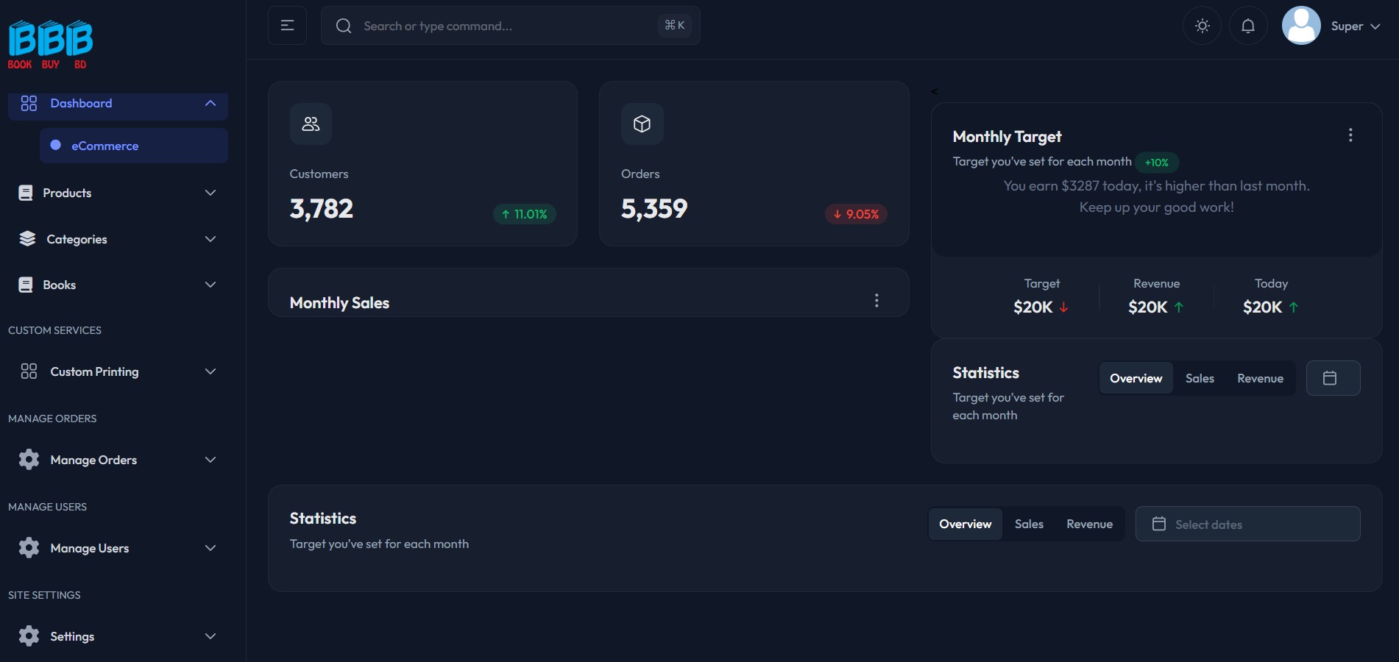This screenshot has width=1399, height=662.
Task: Click the Select dates field
Action: point(1247,524)
